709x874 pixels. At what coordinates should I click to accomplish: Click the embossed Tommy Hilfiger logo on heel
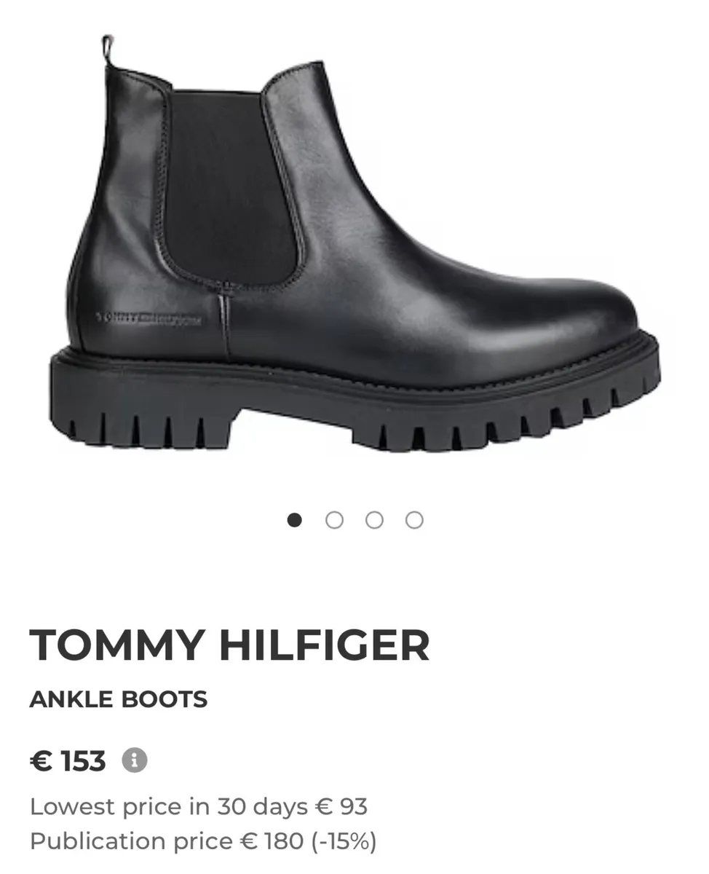148,319
